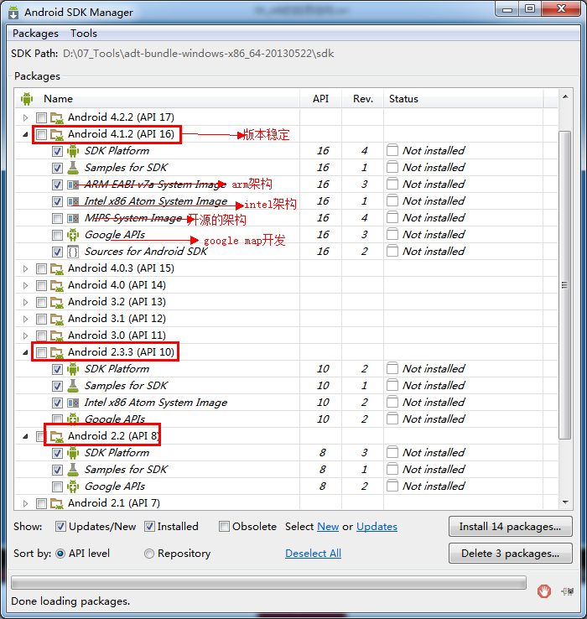Click the scrollbar up arrow of package list
The height and width of the screenshot is (619, 587).
565,96
